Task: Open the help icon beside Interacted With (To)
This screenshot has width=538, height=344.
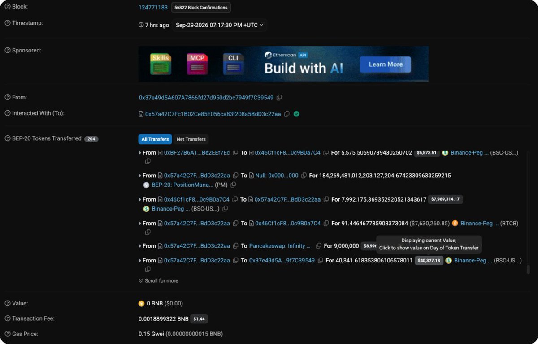Action: pyautogui.click(x=8, y=113)
